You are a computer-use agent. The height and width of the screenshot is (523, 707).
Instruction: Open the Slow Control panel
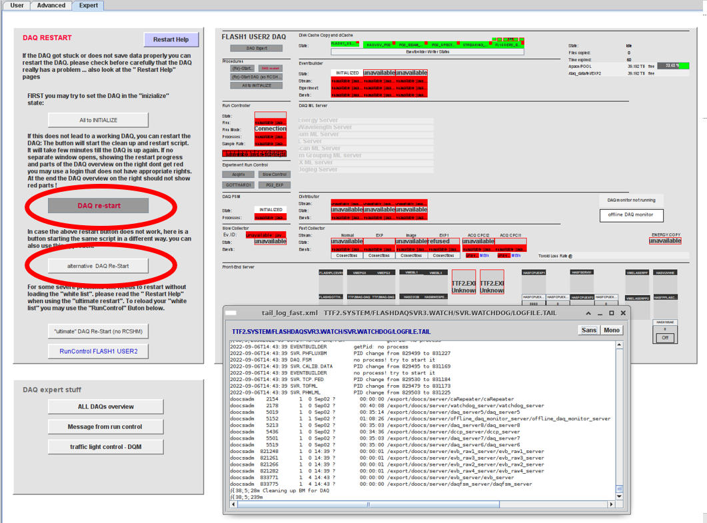[274, 175]
